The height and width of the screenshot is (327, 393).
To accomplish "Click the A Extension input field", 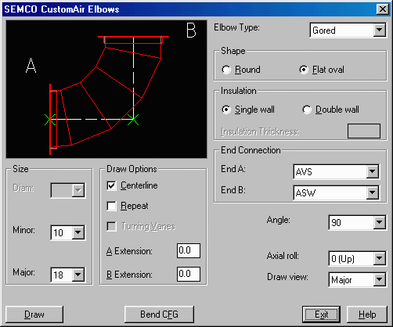I will 189,250.
